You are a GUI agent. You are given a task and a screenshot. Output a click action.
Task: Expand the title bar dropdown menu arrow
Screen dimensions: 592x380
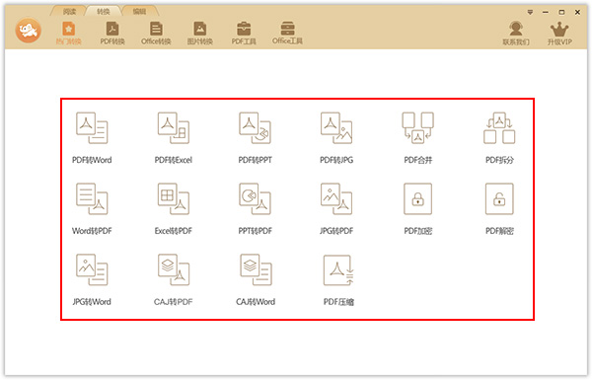(x=530, y=12)
